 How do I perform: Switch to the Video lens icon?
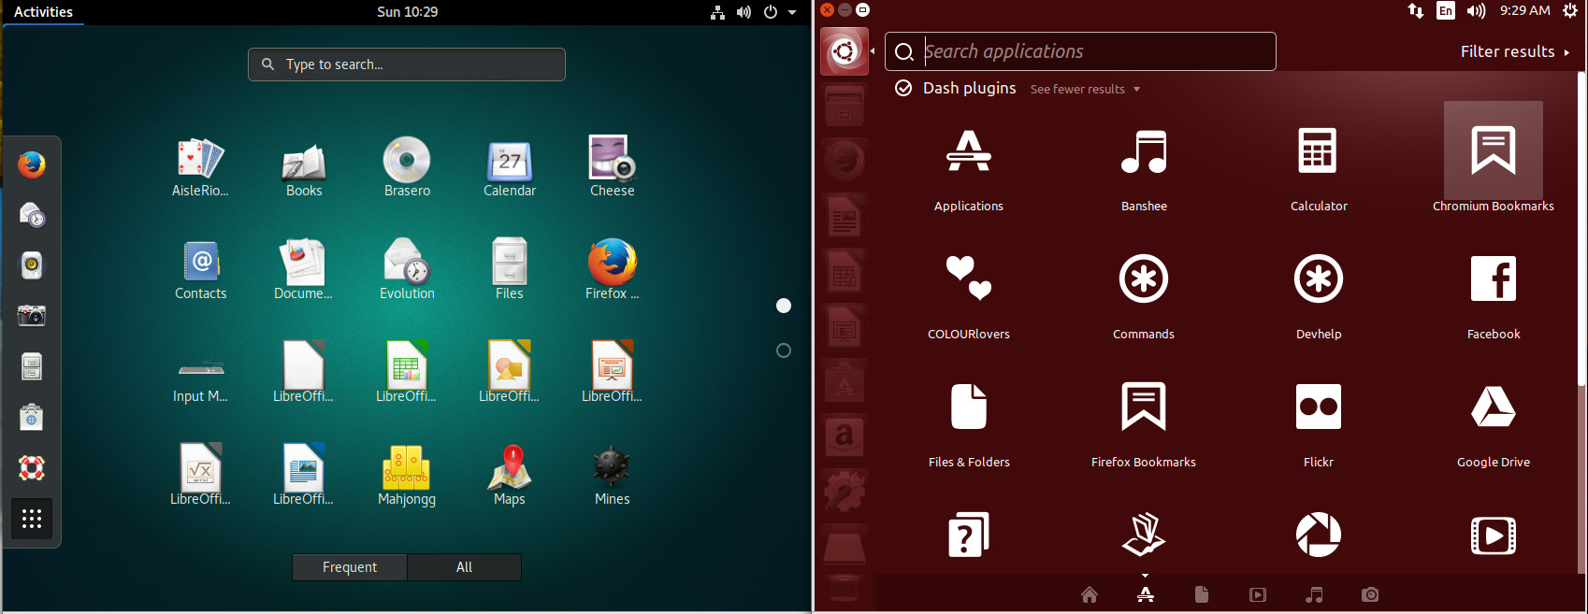(1258, 594)
